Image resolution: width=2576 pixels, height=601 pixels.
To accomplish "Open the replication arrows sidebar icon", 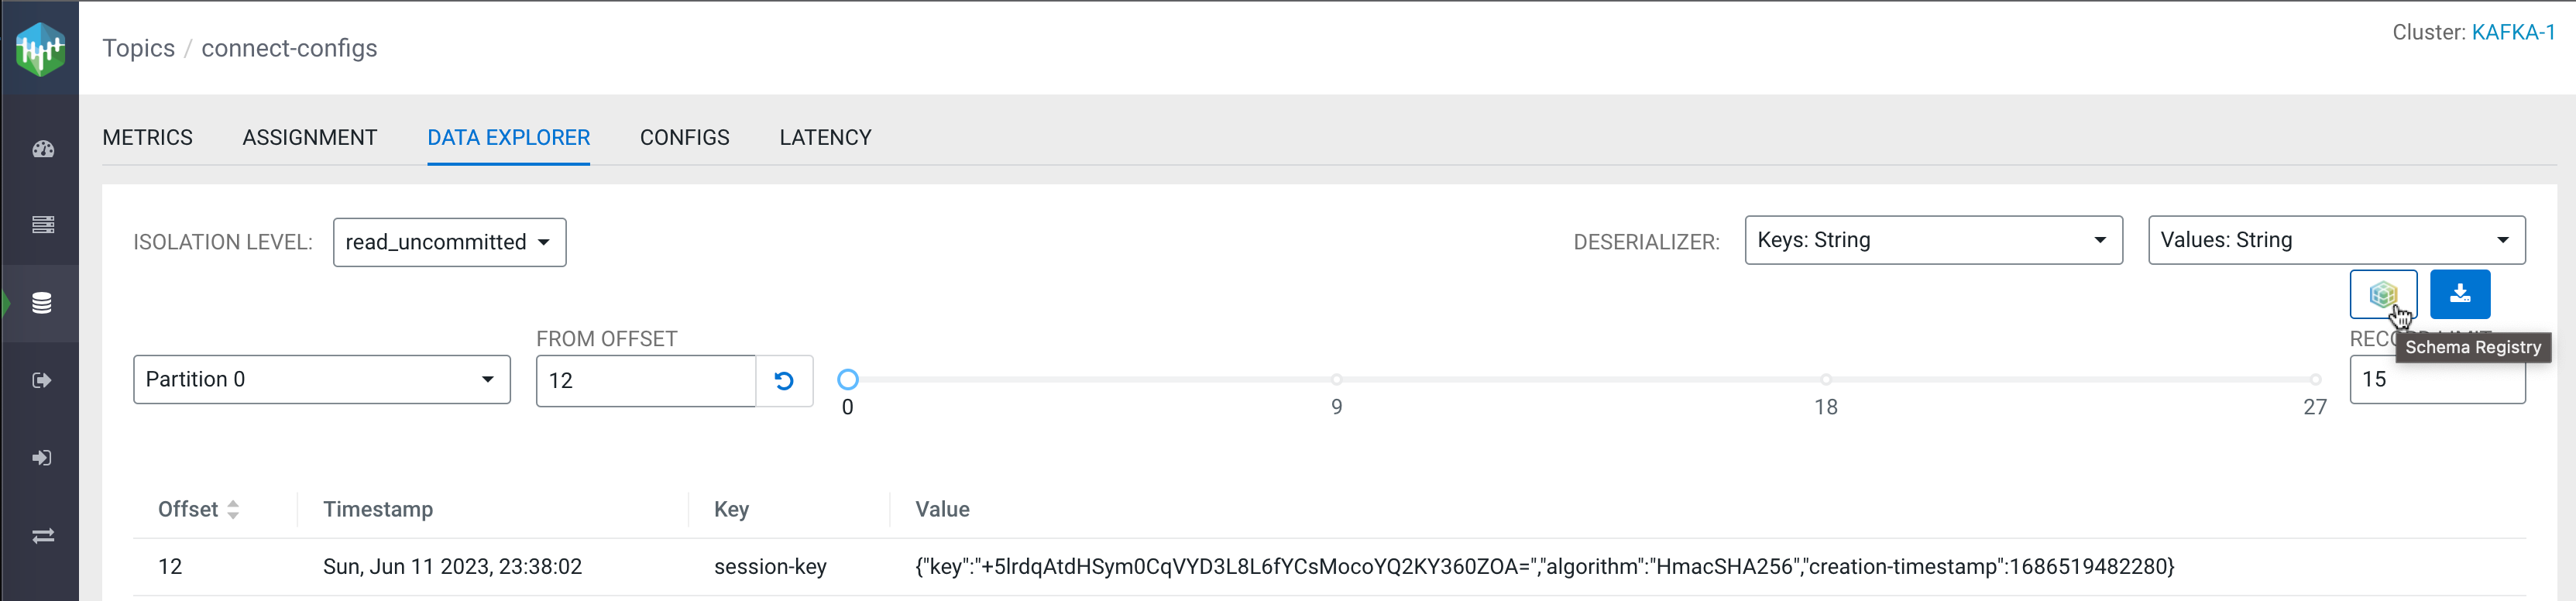I will [42, 536].
